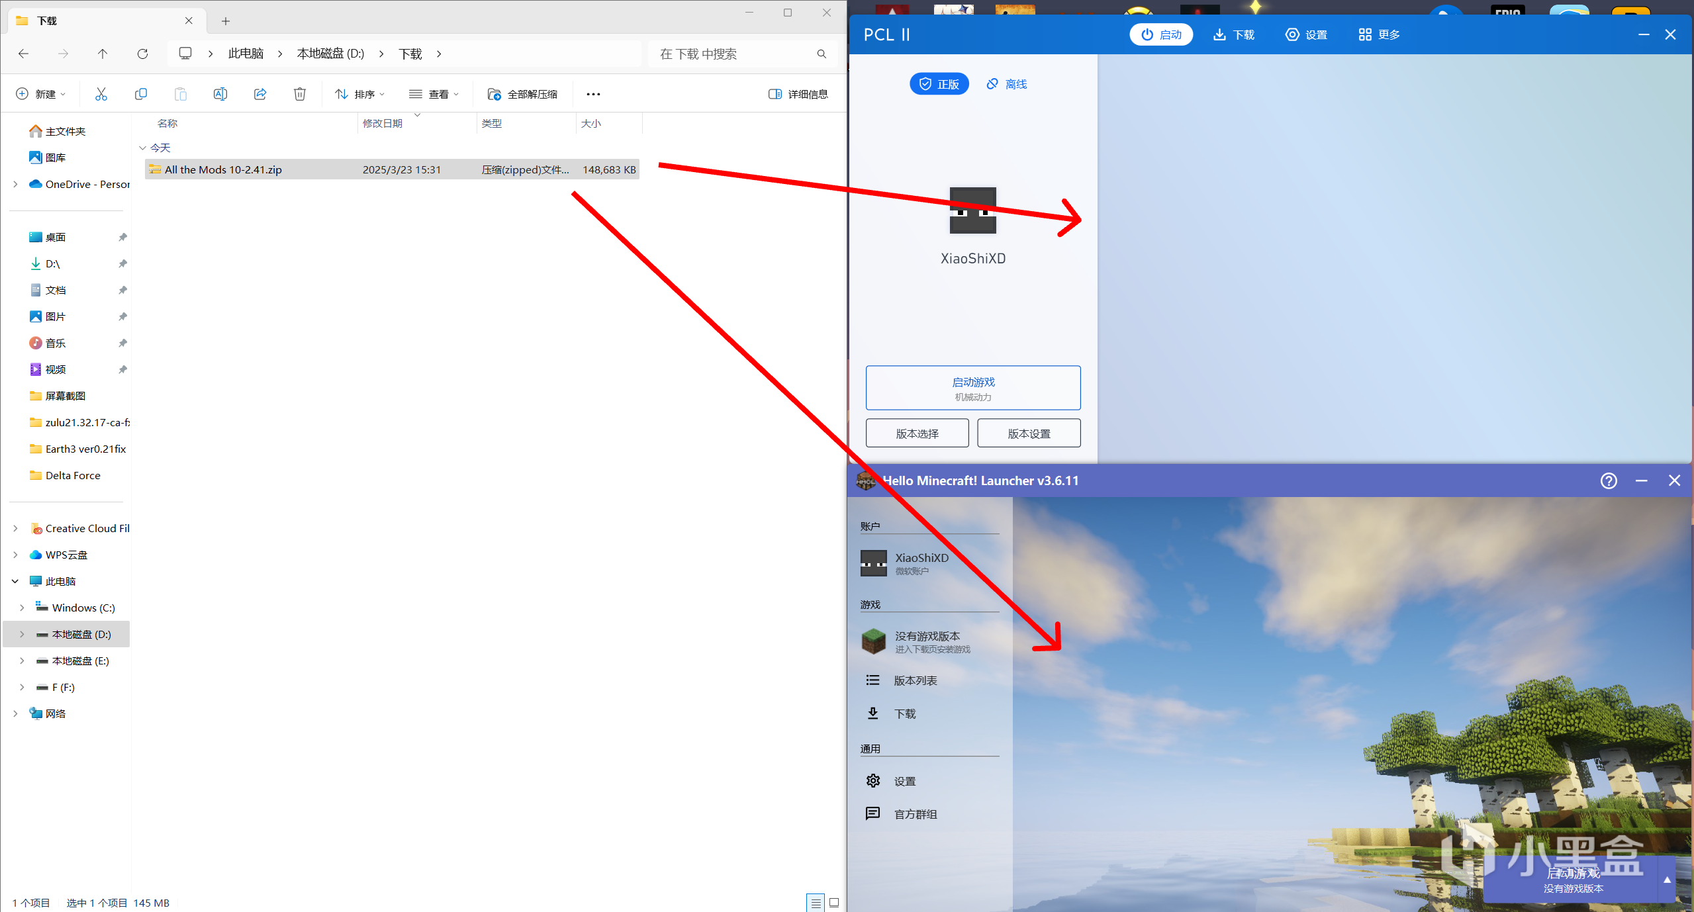This screenshot has width=1694, height=912.
Task: Select 离线 offline mode in PCL
Action: pyautogui.click(x=1007, y=84)
